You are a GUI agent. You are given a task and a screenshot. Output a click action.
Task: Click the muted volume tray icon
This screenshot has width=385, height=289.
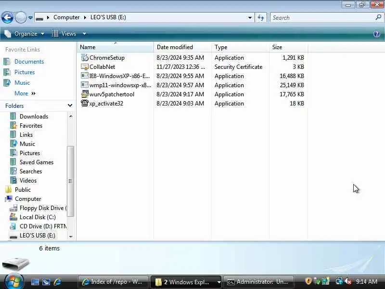[348, 281]
